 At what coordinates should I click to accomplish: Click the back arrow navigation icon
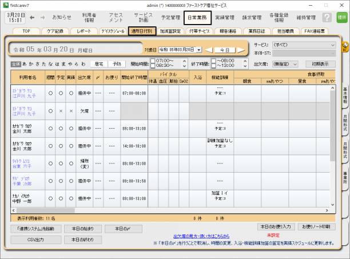pos(32,17)
